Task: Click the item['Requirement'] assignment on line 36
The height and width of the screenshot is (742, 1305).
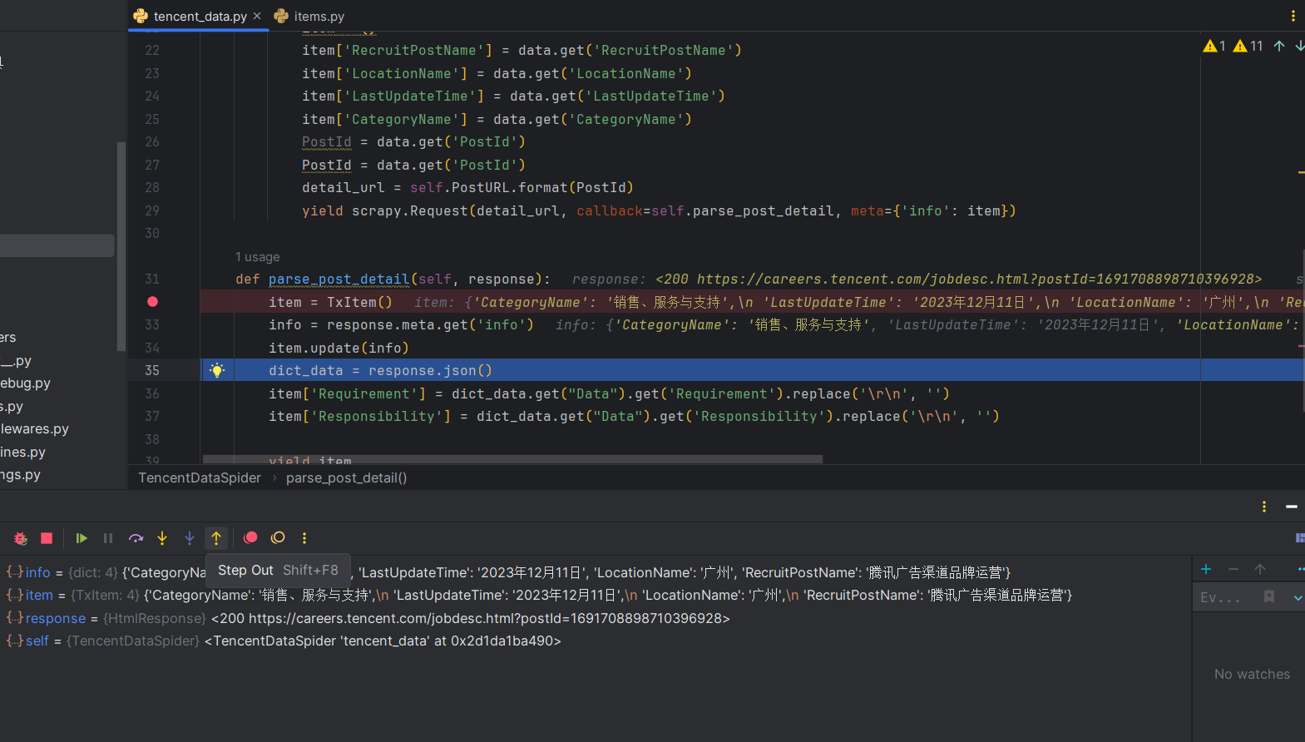Action: [x=609, y=393]
